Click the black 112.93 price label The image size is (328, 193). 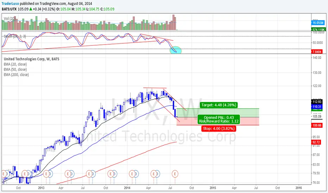(317, 102)
